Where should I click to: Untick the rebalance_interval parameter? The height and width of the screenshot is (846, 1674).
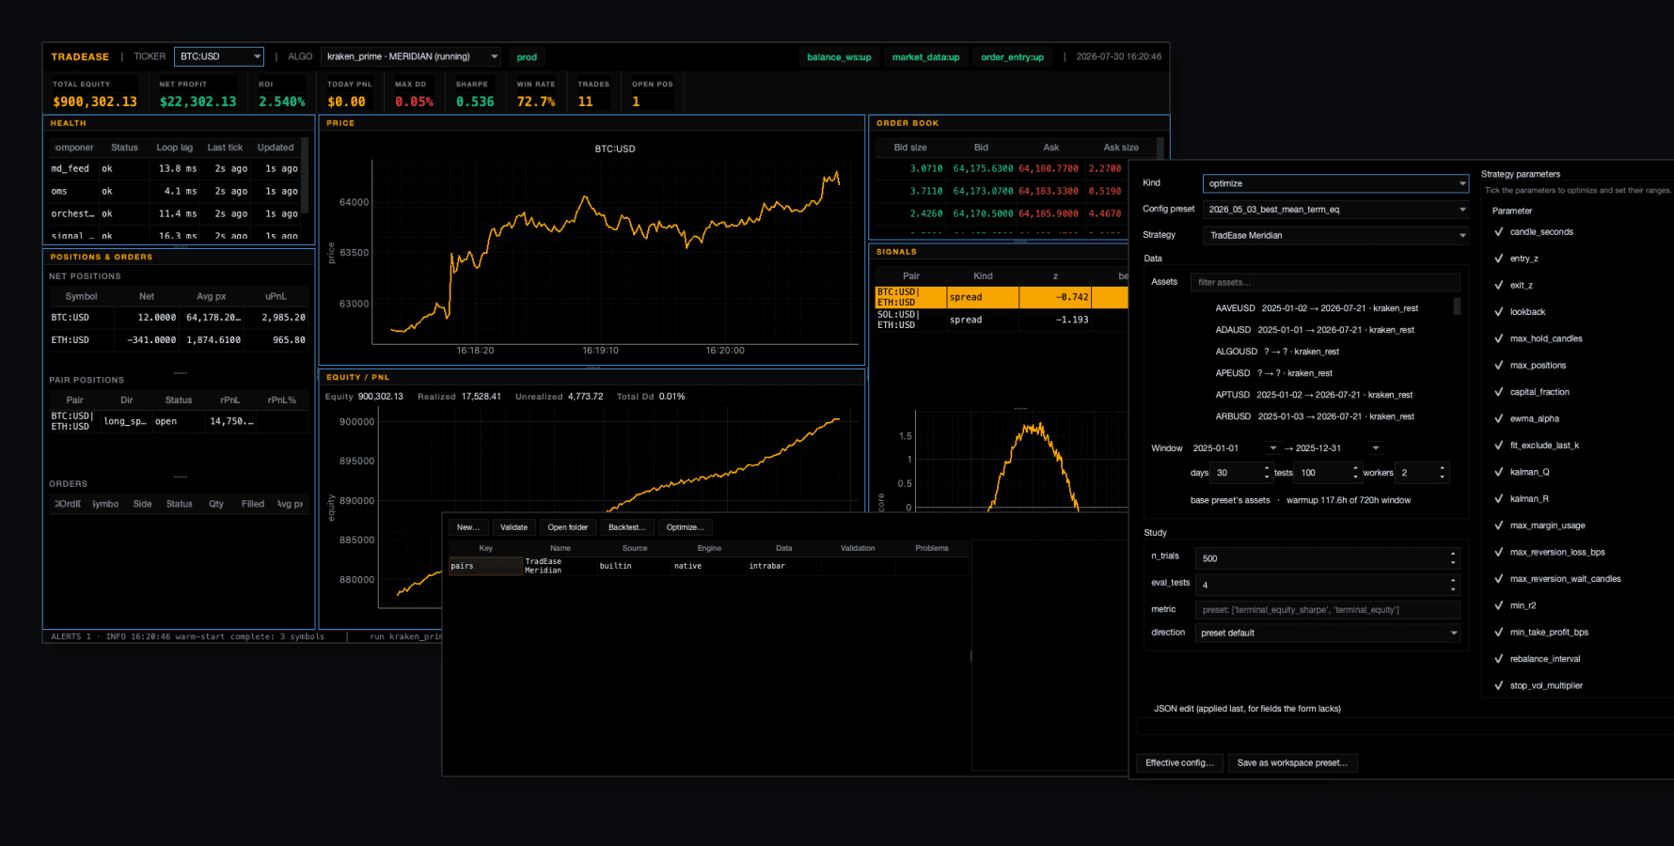(x=1498, y=659)
